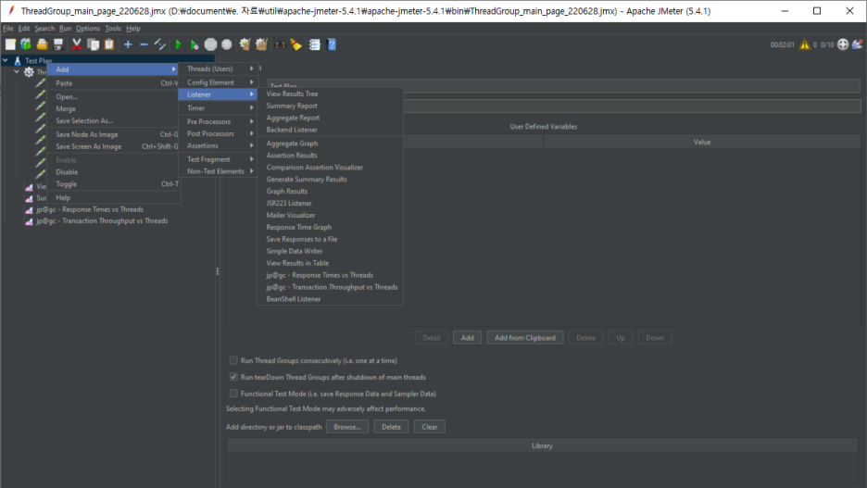Image resolution: width=867 pixels, height=488 pixels.
Task: Expand Pre Processors submenu
Action: (218, 121)
